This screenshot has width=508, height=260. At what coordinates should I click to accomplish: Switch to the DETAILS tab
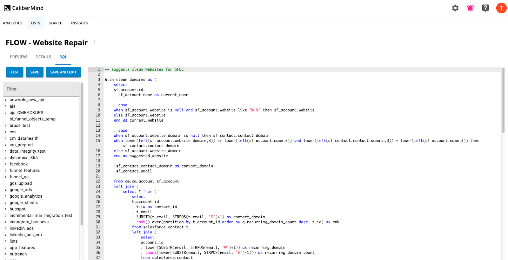(43, 57)
